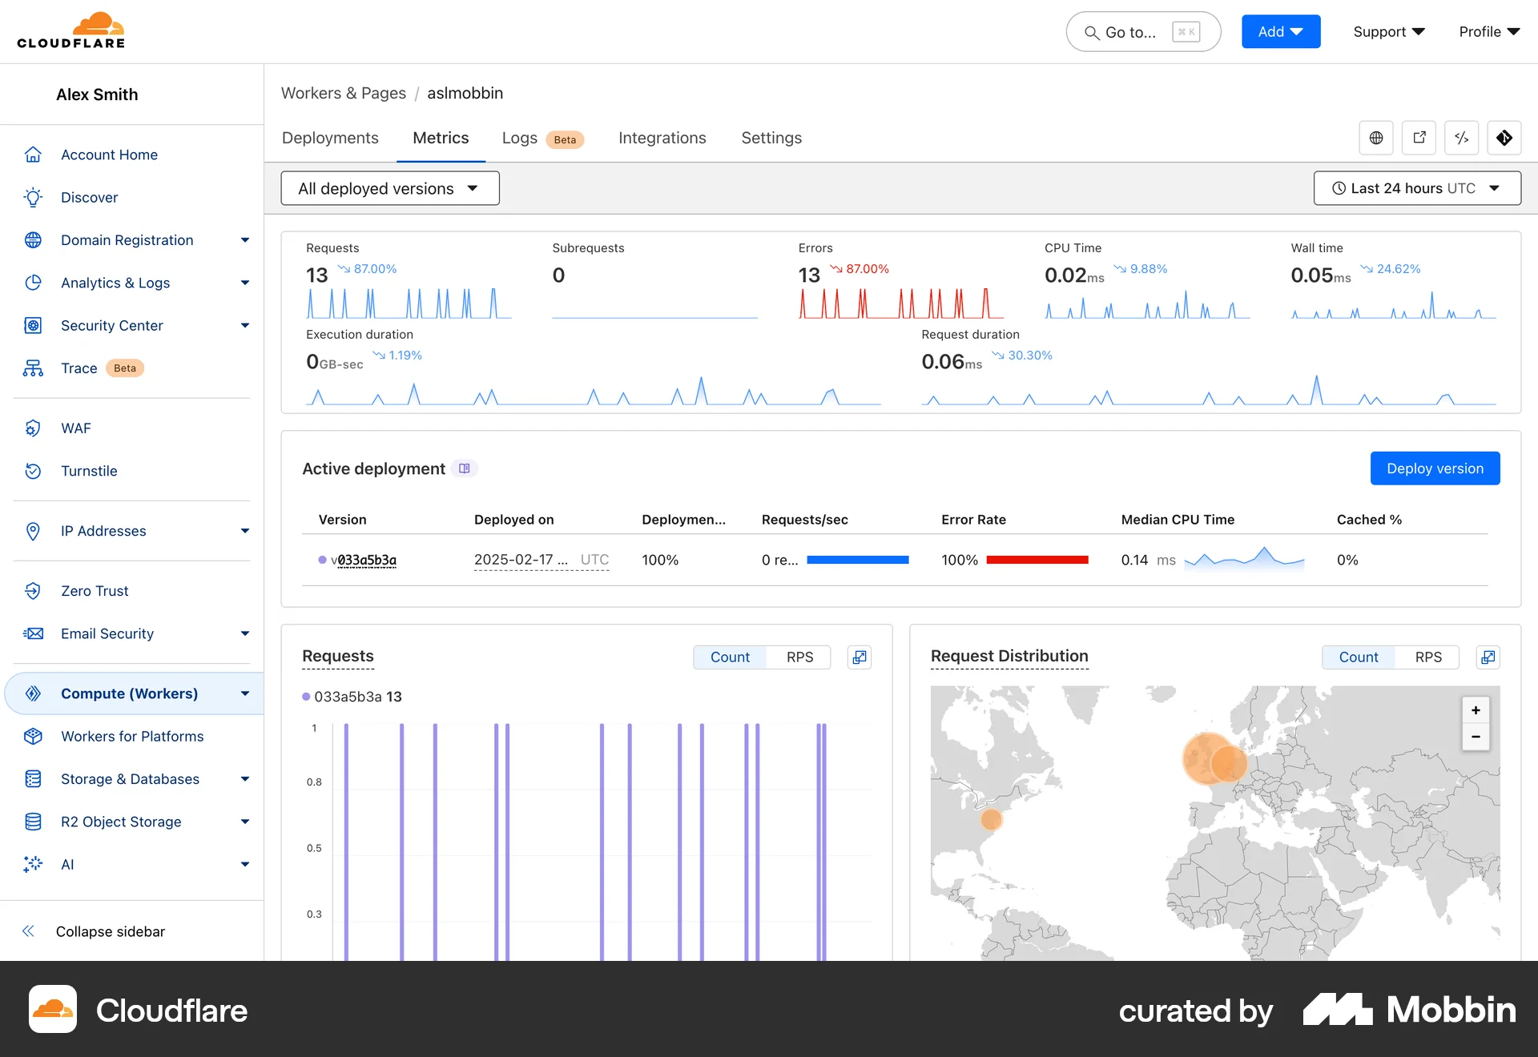Open the code editor icon
Image resolution: width=1538 pixels, height=1057 pixels.
pyautogui.click(x=1462, y=138)
